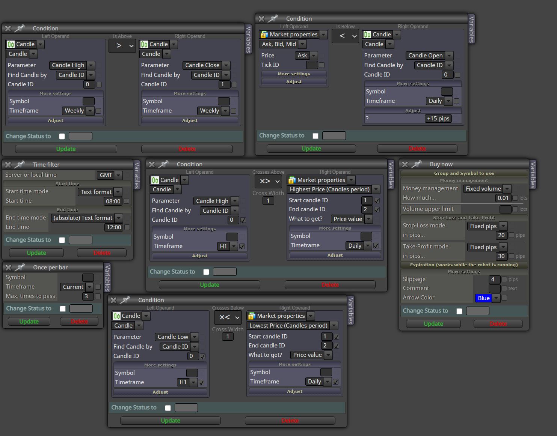
Task: Click Market properties icon in Is Below left operand
Action: click(264, 35)
